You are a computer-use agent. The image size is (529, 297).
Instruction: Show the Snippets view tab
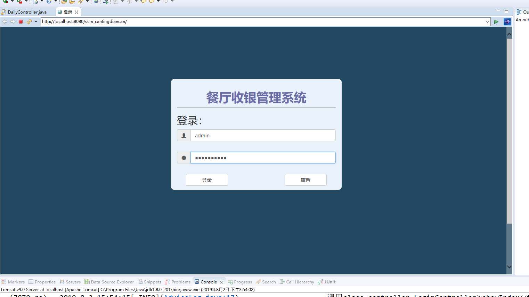(149, 282)
